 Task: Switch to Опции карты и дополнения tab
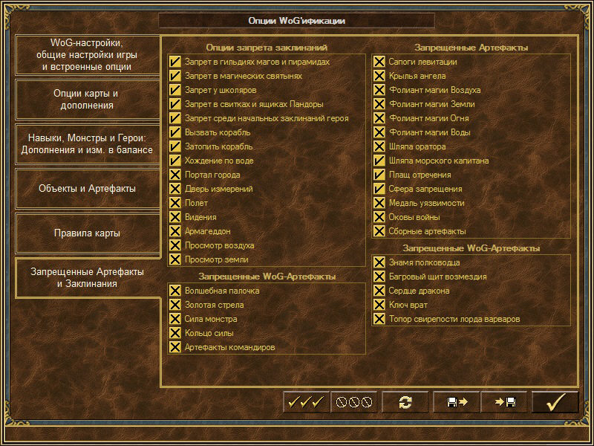87,100
